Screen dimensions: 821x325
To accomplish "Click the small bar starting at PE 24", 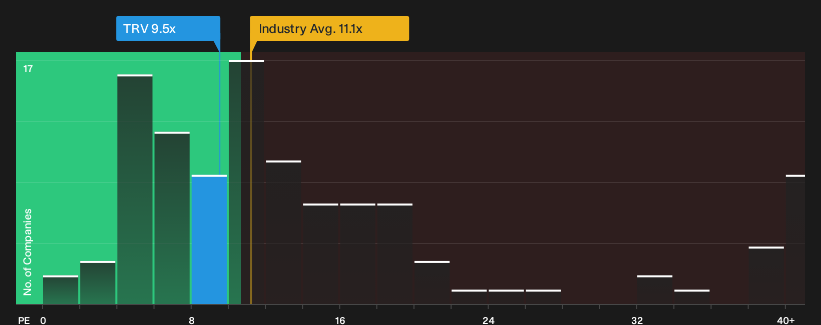I will (x=506, y=297).
